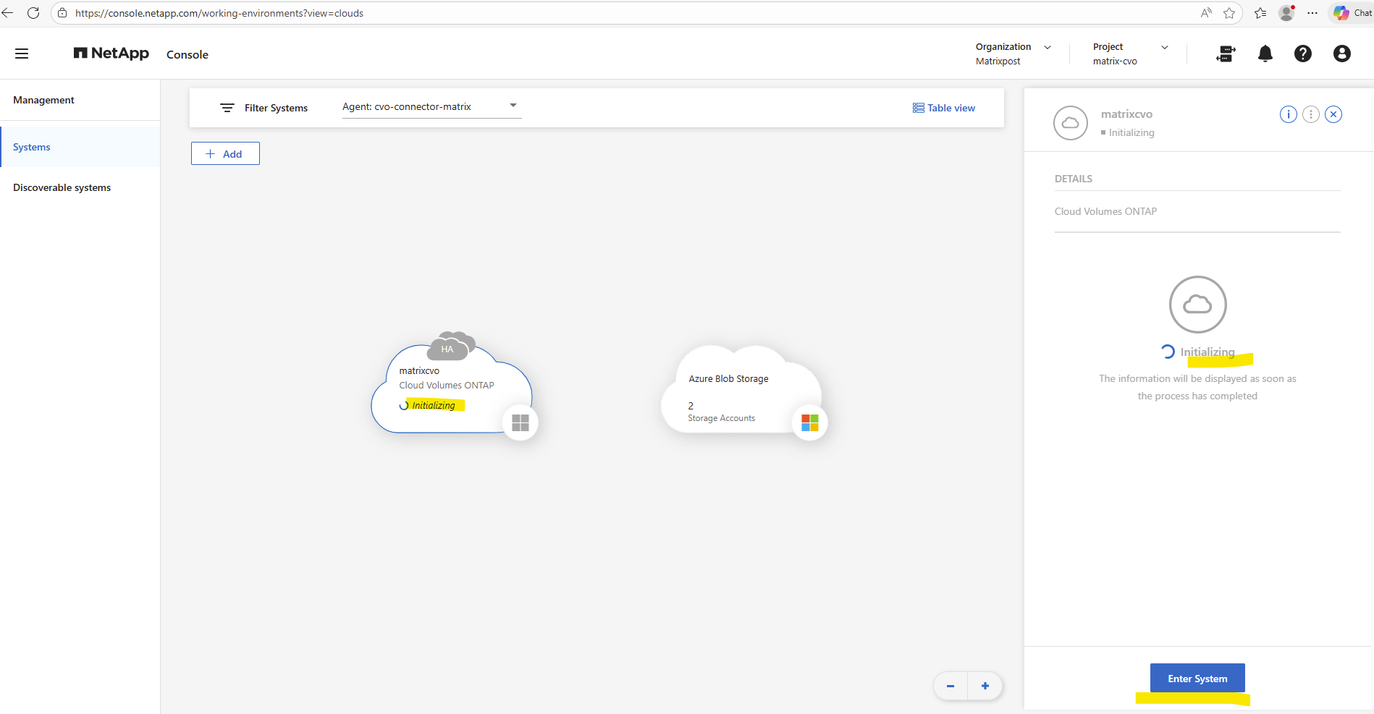This screenshot has height=714, width=1374.
Task: Switch to Table view
Action: [943, 108]
